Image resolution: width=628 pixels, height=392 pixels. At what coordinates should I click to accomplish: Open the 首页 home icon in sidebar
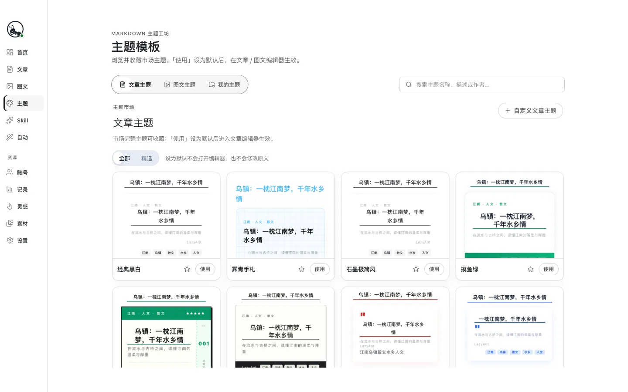pos(10,52)
